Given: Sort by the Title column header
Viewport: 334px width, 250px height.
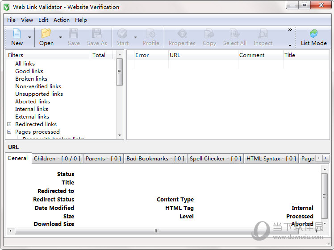Looking at the screenshot, I should click(x=306, y=55).
